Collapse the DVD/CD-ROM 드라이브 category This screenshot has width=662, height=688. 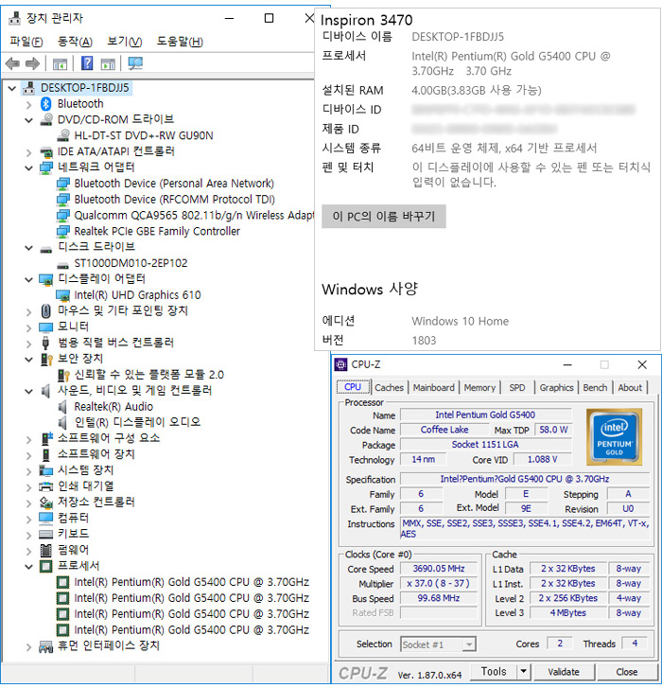29,120
